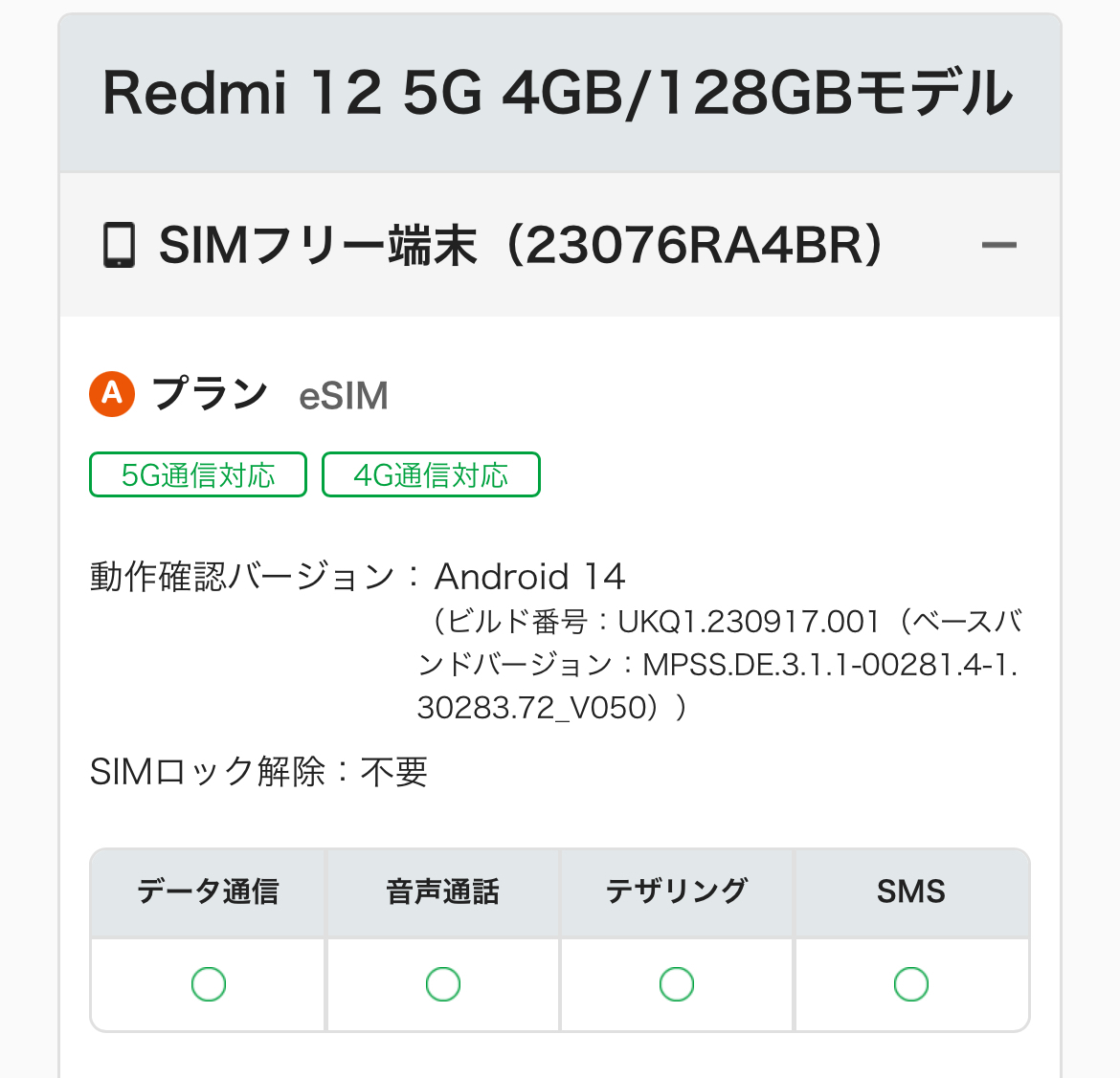Screen dimensions: 1120x1078
Task: Collapse the SIMフリー端末 section with minus icon
Action: pos(998,246)
